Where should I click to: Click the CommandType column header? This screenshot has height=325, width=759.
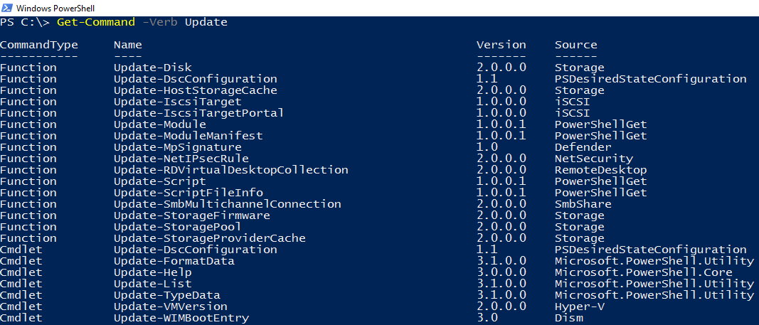point(38,45)
